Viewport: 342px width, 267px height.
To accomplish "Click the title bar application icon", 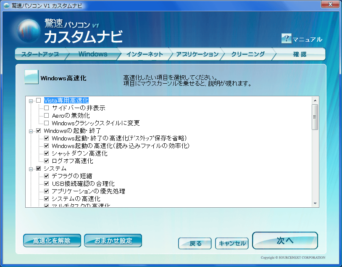I will 7,5.
